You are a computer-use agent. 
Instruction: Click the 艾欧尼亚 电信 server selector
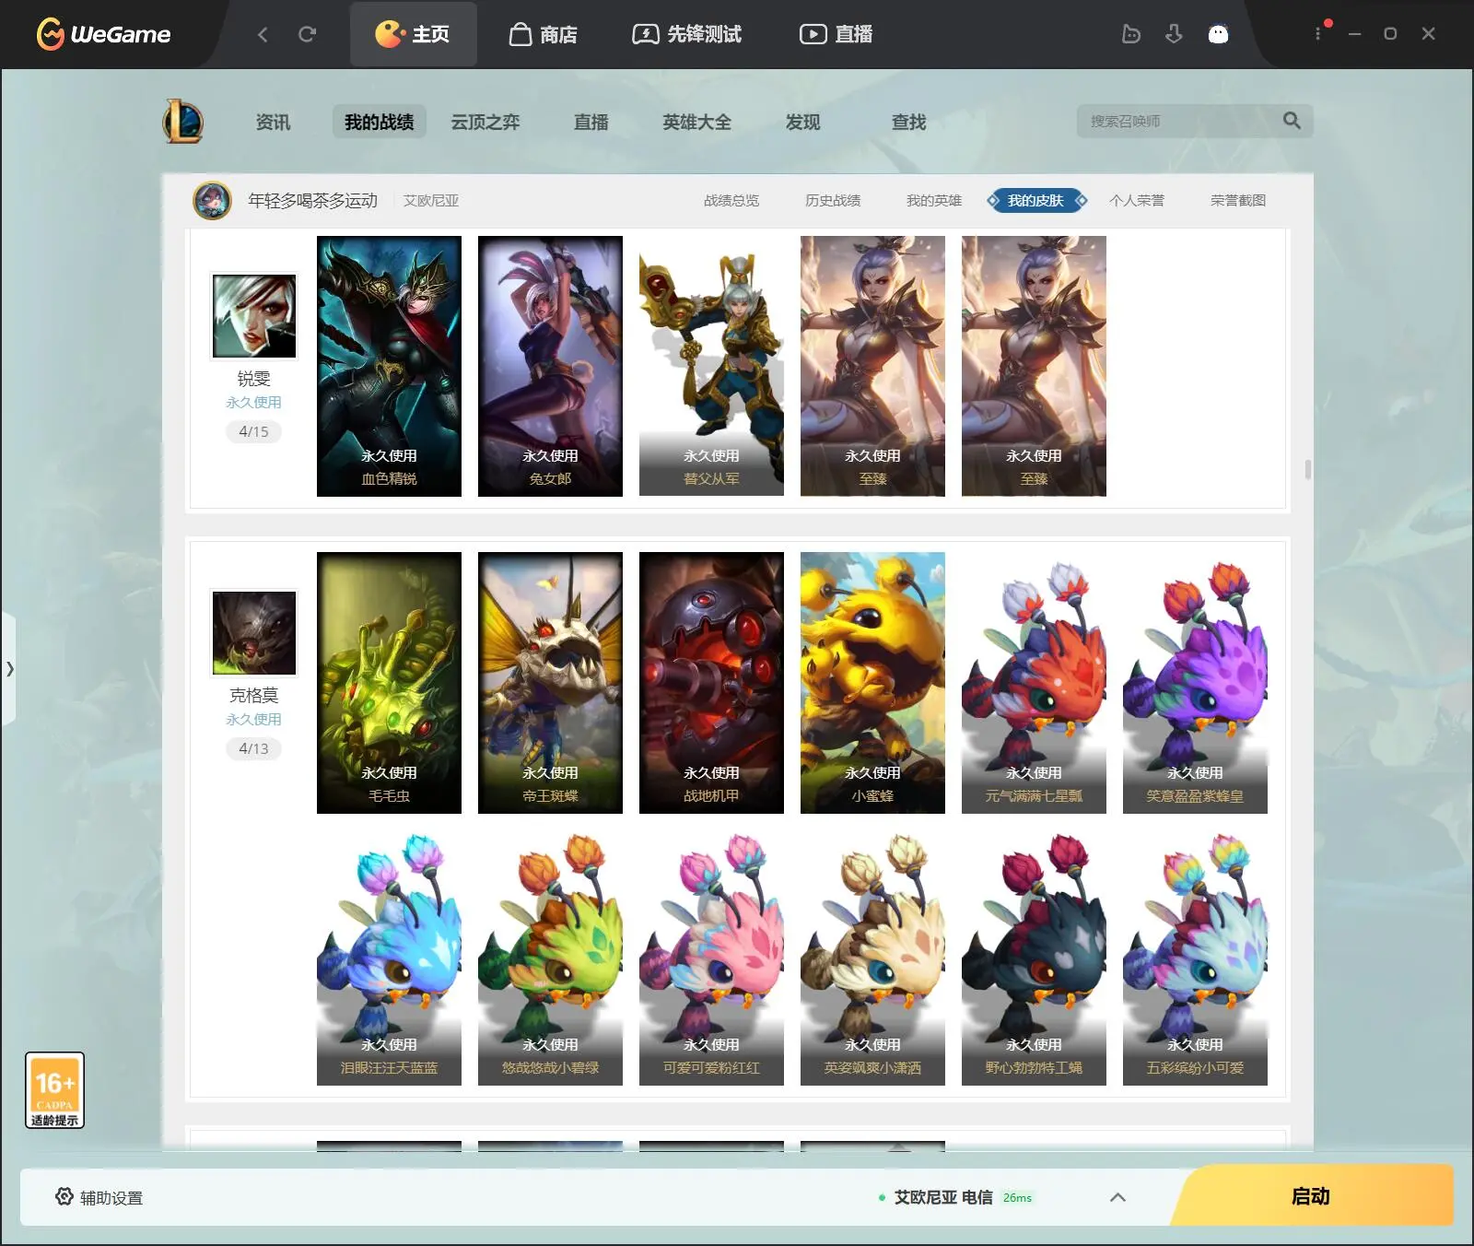pos(956,1197)
